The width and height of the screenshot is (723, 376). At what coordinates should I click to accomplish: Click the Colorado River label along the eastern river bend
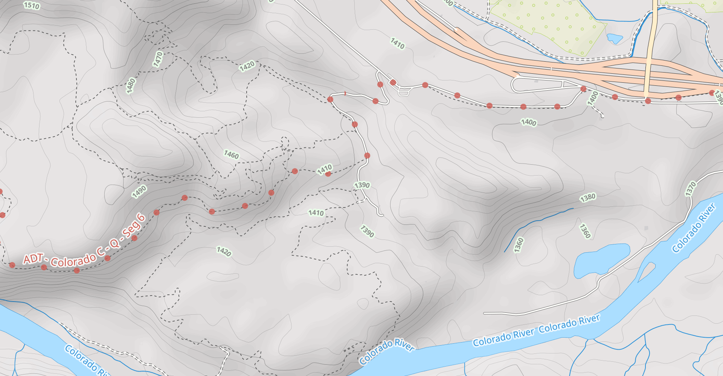[x=694, y=228]
